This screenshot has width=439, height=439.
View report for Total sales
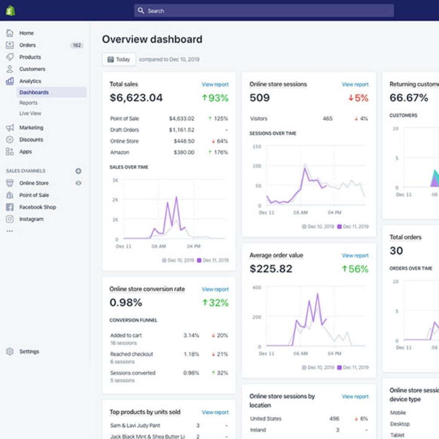215,84
